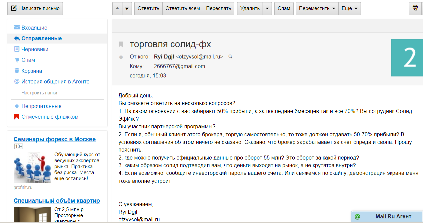Click the profitlt.ru ad source text

[x=23, y=188]
